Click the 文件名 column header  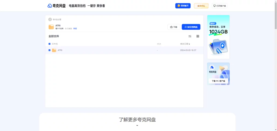[x=55, y=44]
